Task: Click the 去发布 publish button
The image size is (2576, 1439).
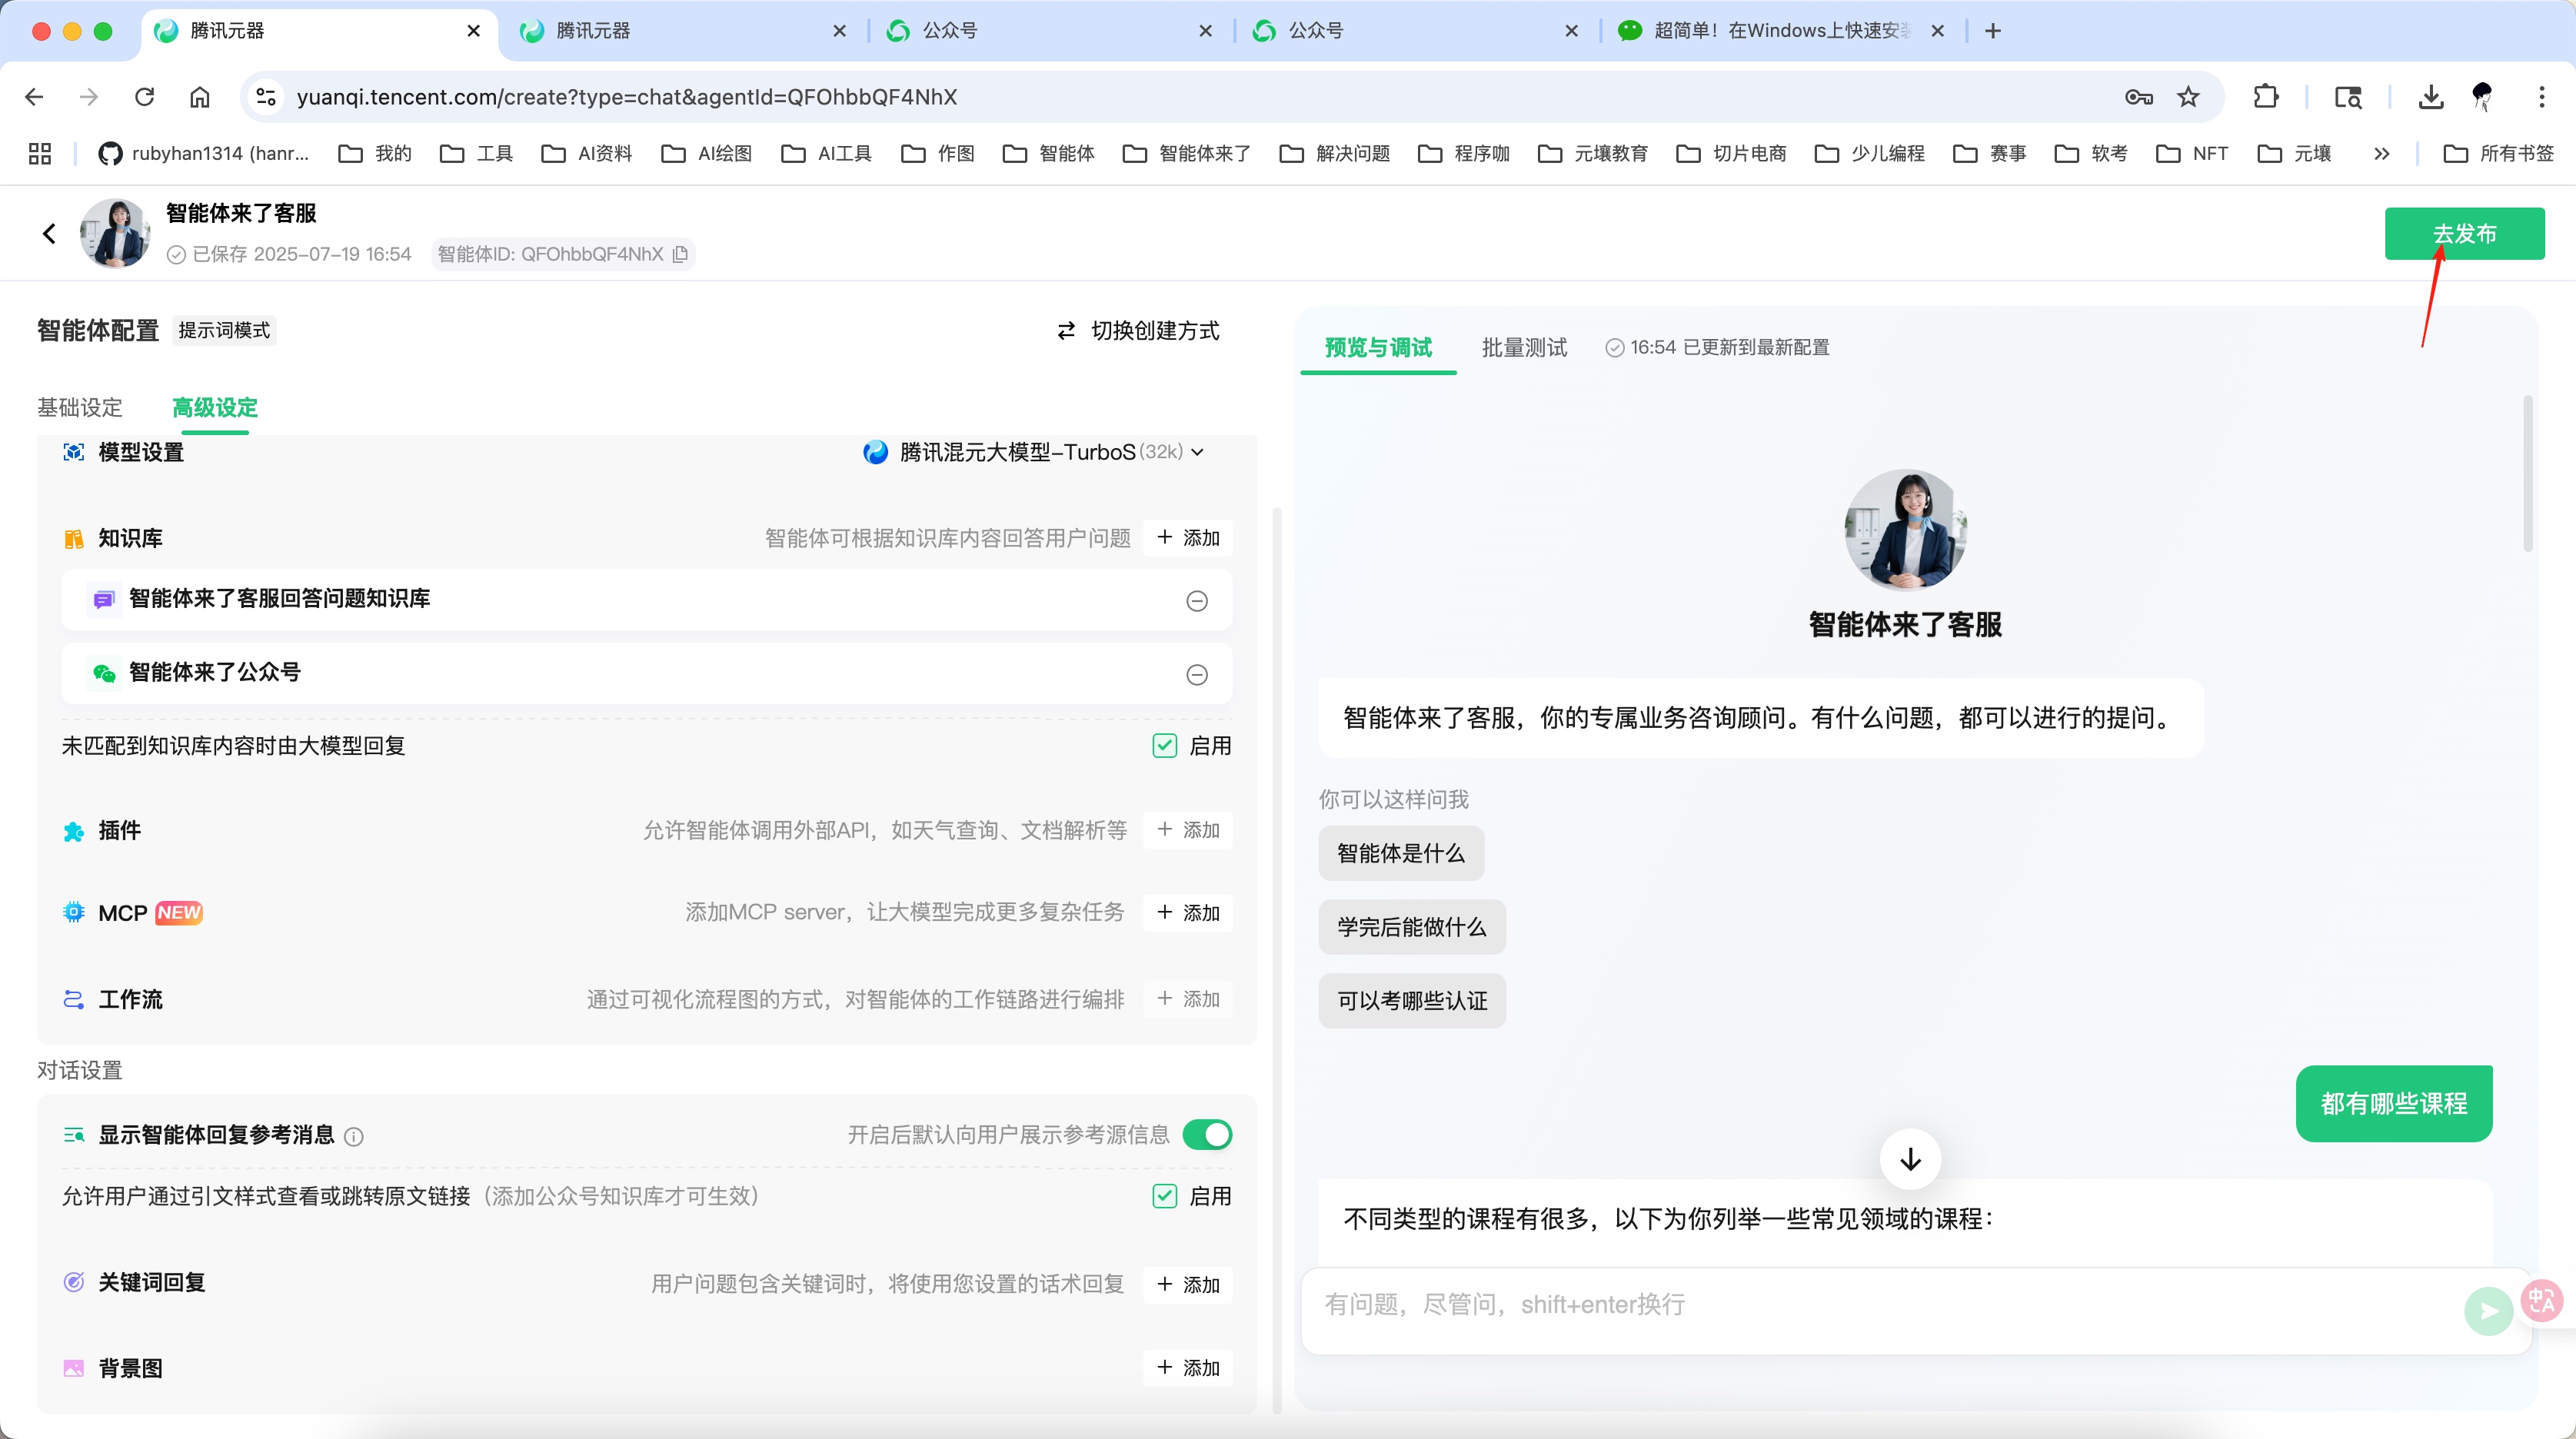Action: 2464,233
